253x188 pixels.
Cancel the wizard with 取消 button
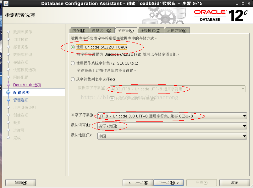(x=234, y=183)
